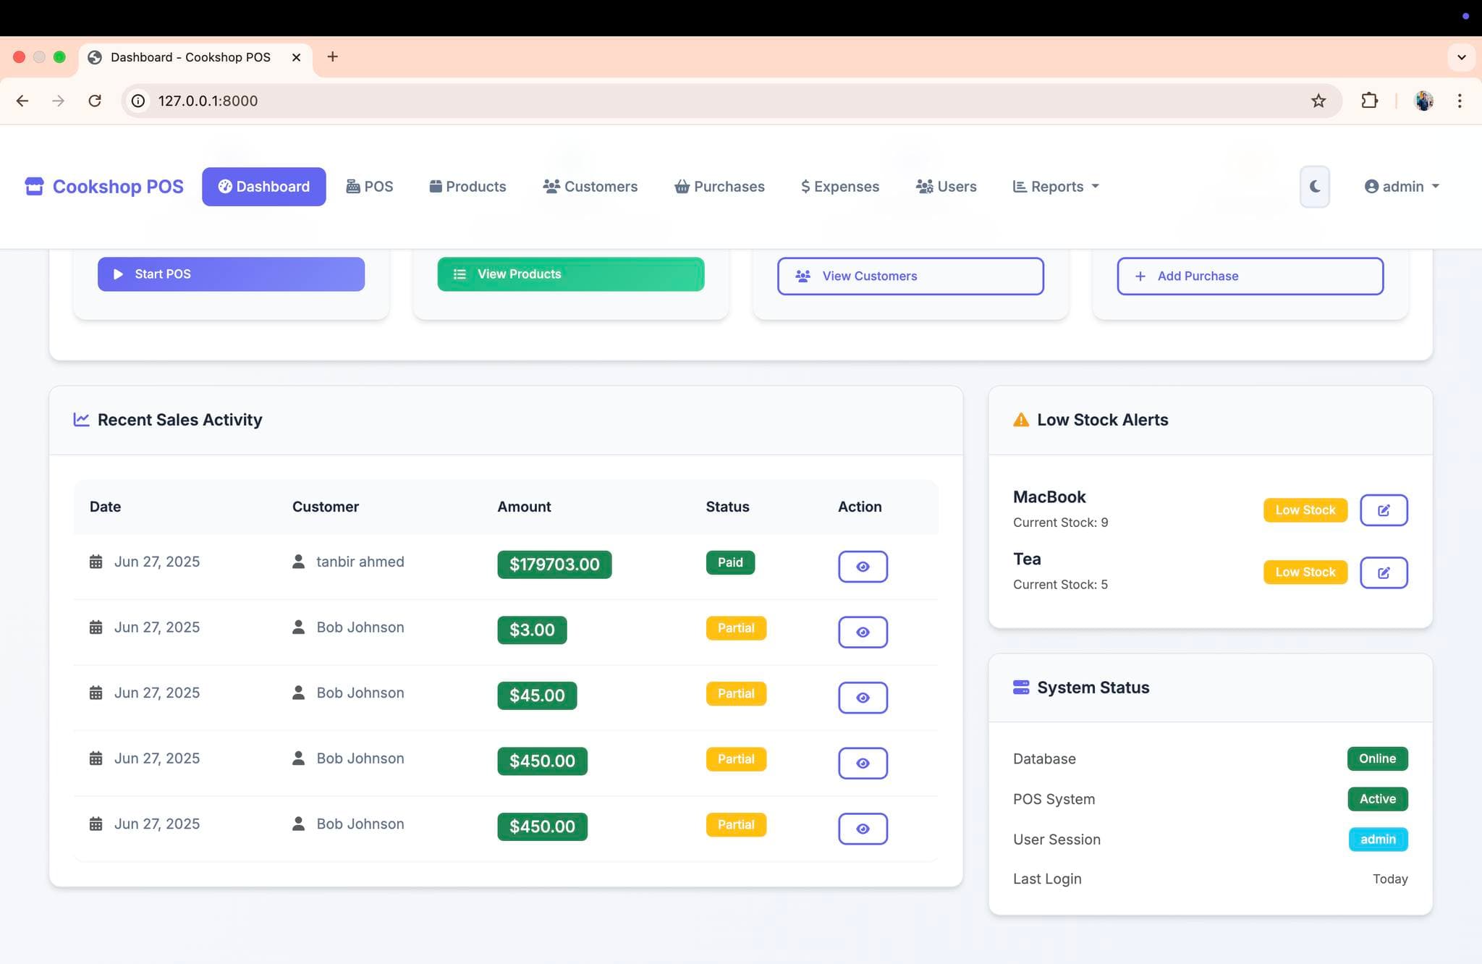This screenshot has width=1482, height=964.
Task: Open the Products navigation item
Action: [x=467, y=187]
